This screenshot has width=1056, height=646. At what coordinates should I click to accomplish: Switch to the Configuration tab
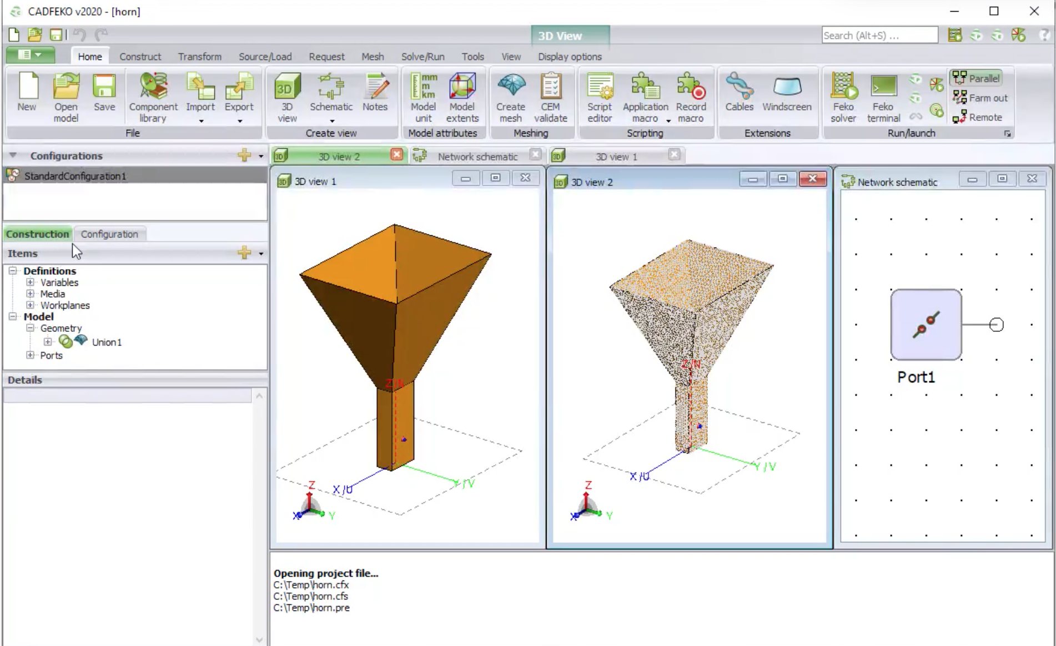[x=109, y=234]
